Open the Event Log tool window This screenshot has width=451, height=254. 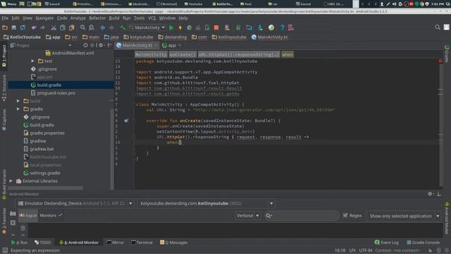pyautogui.click(x=387, y=243)
